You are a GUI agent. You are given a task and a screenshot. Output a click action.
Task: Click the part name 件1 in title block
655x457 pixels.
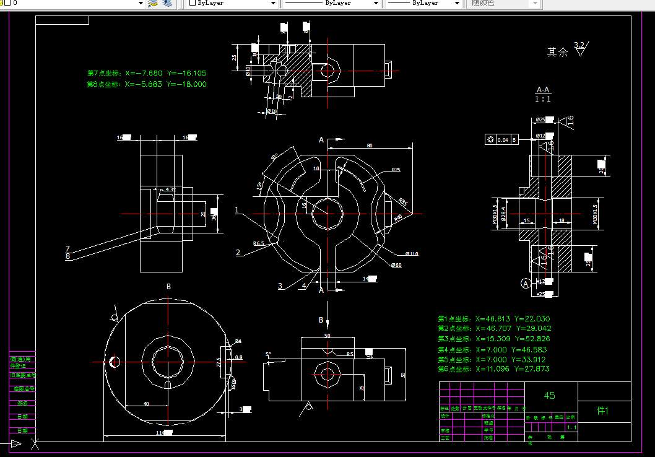pyautogui.click(x=602, y=411)
